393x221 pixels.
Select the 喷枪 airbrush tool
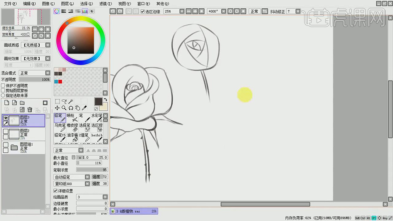point(72,117)
